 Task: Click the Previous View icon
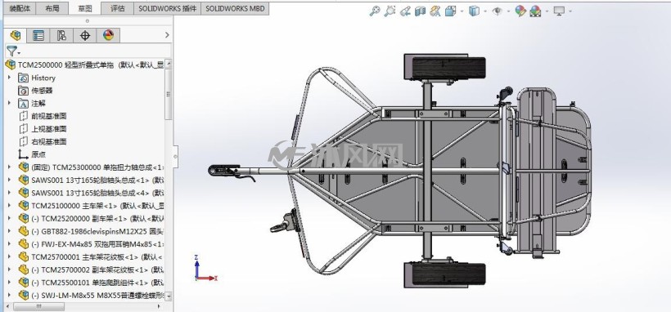pos(405,11)
